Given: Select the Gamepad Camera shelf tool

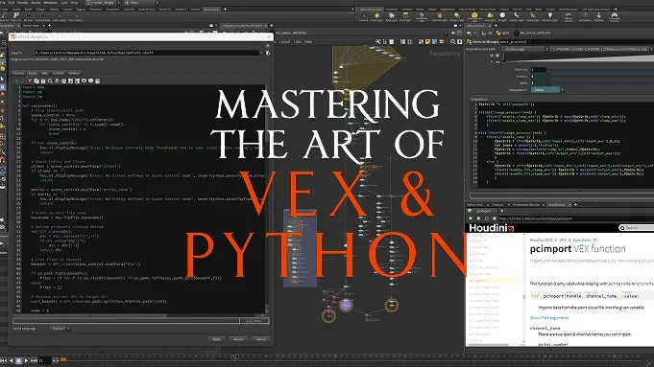Looking at the screenshot, I should click(x=615, y=16).
